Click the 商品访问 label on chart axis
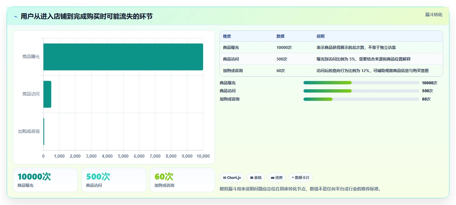 [x=31, y=94]
